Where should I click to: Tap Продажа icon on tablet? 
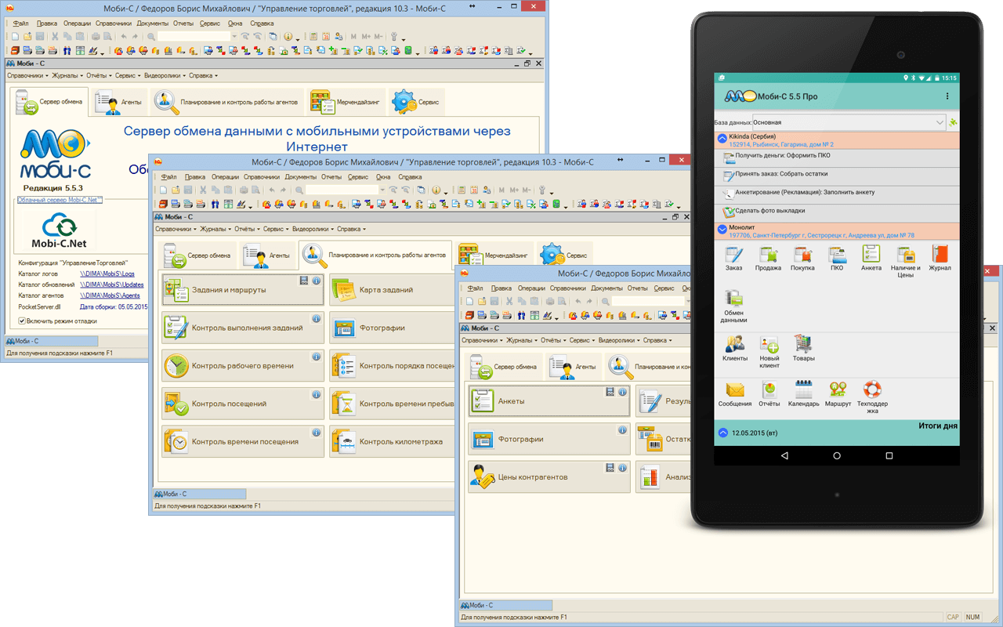click(768, 259)
